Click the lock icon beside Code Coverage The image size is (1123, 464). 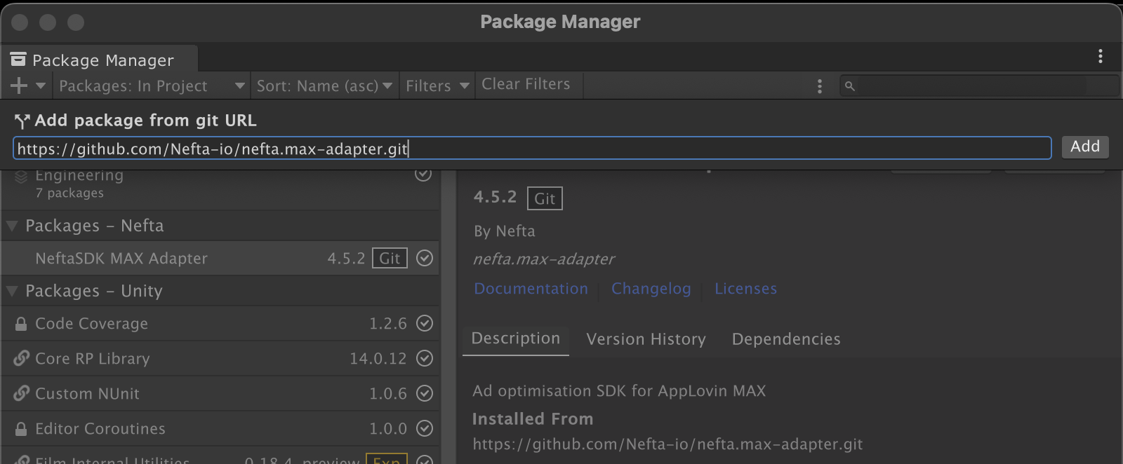point(21,324)
